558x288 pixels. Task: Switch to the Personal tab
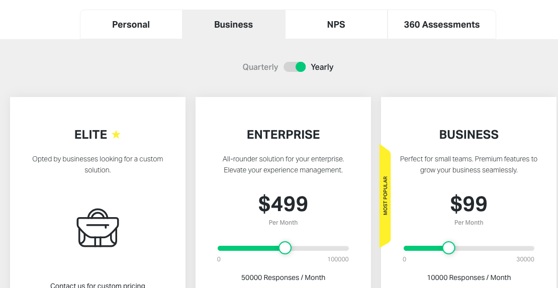pos(131,25)
